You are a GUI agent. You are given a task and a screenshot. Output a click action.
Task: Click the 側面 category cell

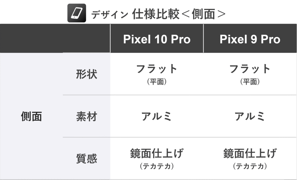click(x=31, y=116)
